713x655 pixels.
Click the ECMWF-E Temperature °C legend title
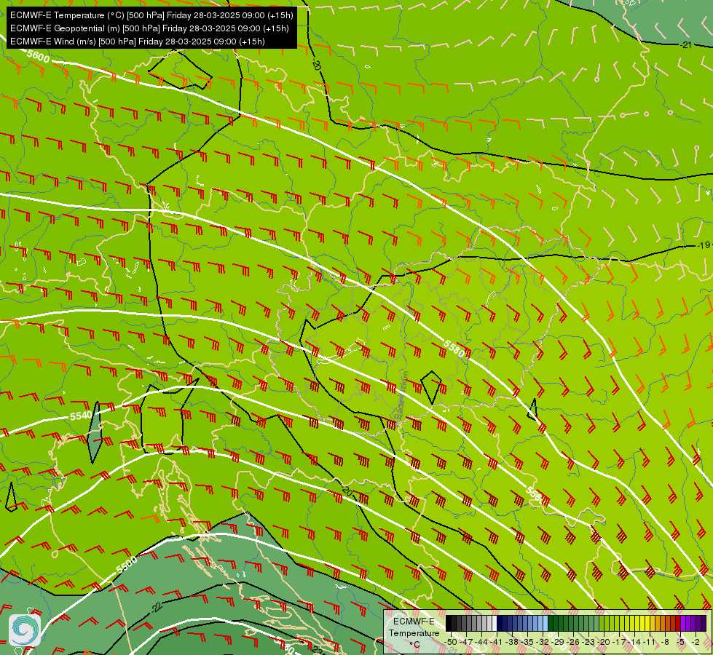tap(414, 632)
